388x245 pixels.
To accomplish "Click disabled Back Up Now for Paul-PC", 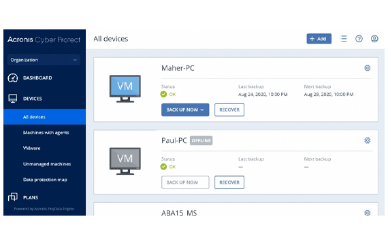I will (185, 182).
